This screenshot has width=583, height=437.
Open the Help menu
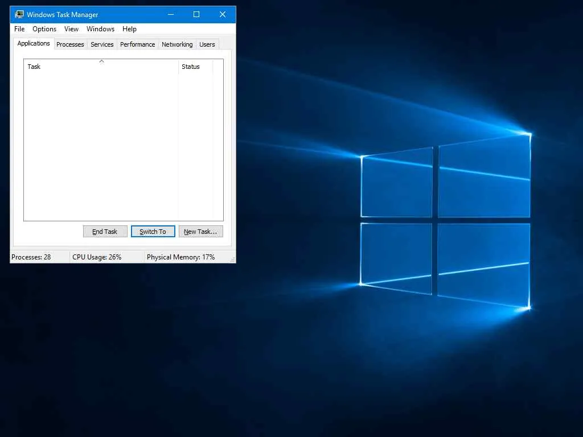(x=129, y=29)
